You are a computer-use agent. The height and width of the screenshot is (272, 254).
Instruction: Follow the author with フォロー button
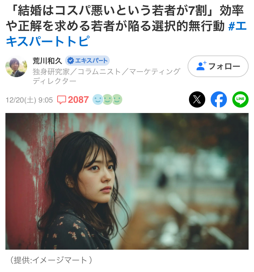tap(218, 66)
